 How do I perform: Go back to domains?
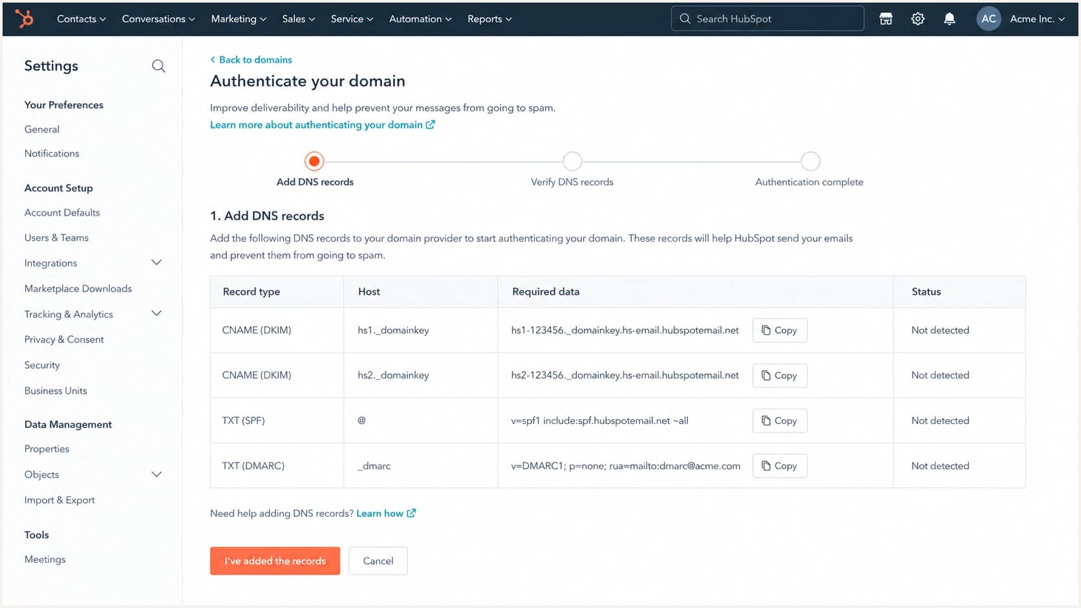click(x=251, y=59)
